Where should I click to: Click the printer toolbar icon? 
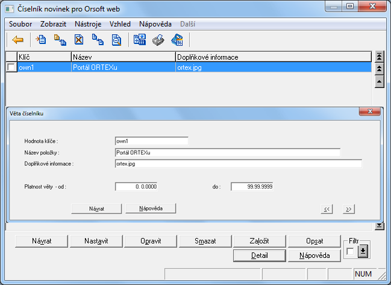[158, 40]
